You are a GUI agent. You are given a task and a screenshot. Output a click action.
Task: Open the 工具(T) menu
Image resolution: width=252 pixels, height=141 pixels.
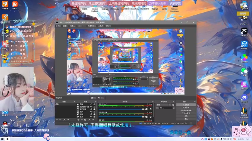(x=101, y=26)
